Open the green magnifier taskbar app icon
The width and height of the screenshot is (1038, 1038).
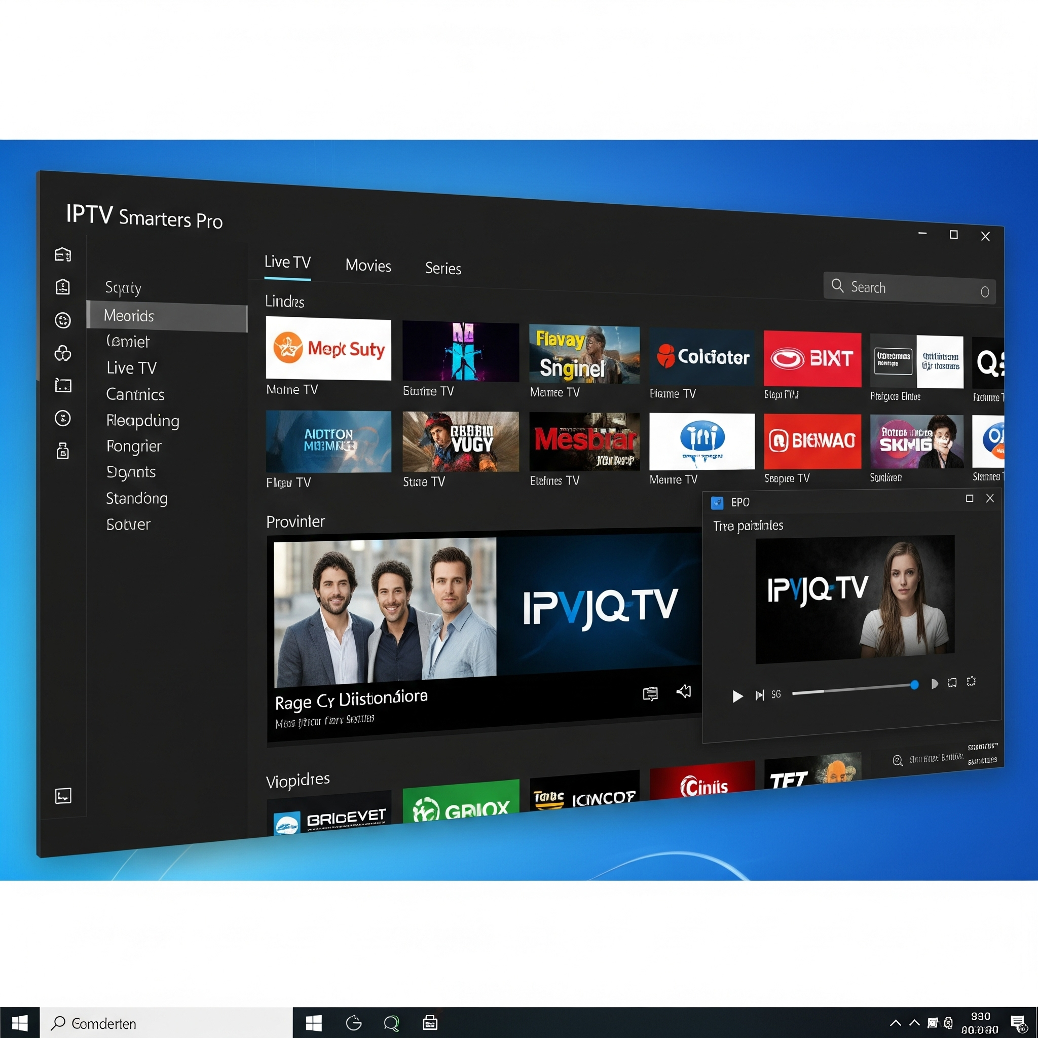392,1023
